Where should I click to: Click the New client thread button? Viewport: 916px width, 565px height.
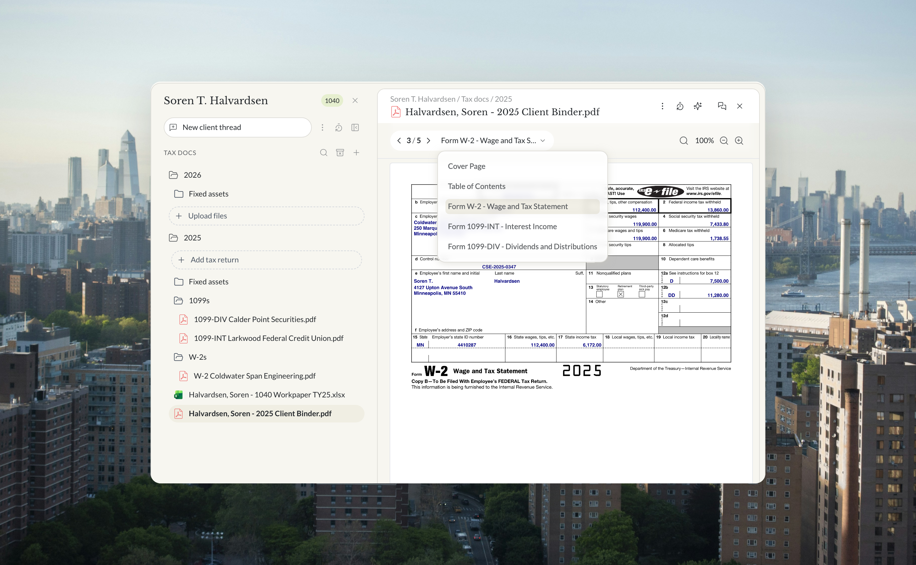(237, 127)
